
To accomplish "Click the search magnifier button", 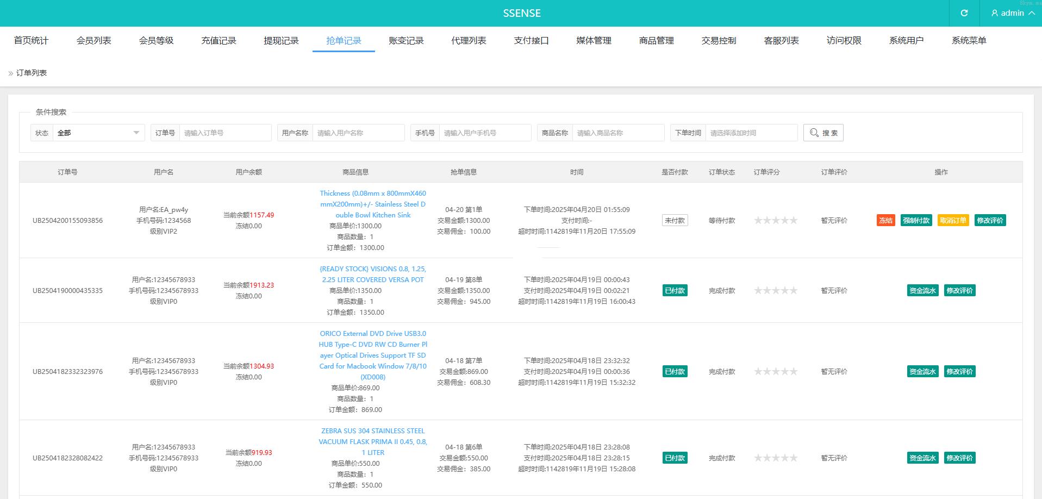I will click(823, 133).
